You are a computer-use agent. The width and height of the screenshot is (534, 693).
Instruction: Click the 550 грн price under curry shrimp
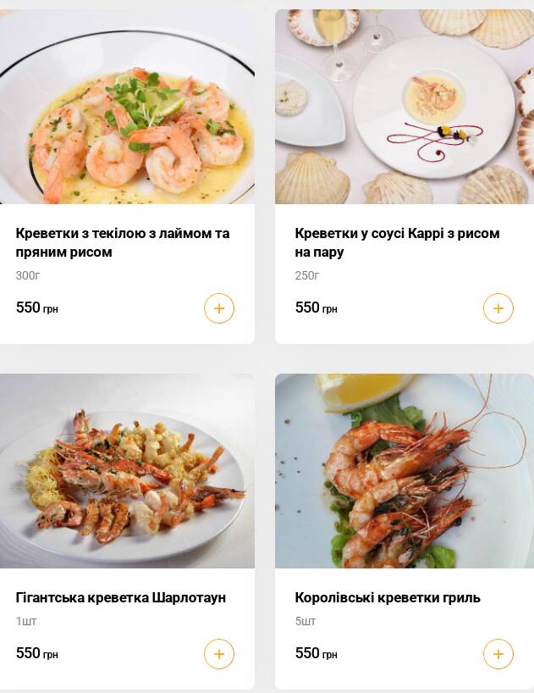317,308
